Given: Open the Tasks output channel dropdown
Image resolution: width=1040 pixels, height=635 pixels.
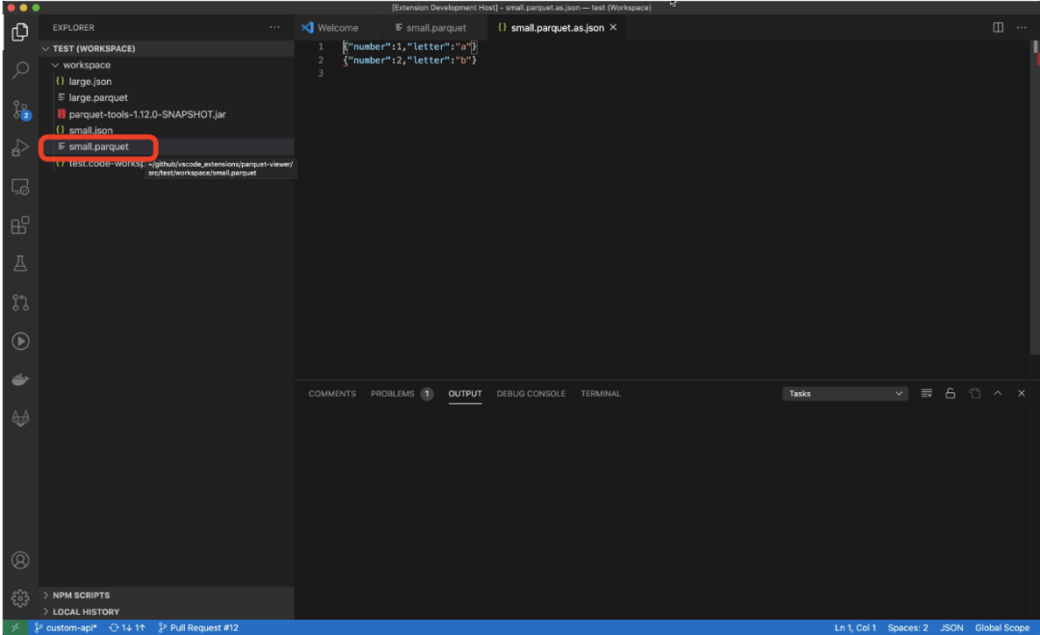Looking at the screenshot, I should (845, 393).
